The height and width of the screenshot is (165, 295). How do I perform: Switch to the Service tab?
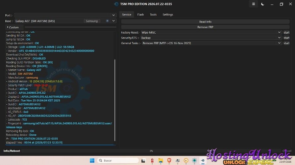pyautogui.click(x=127, y=15)
